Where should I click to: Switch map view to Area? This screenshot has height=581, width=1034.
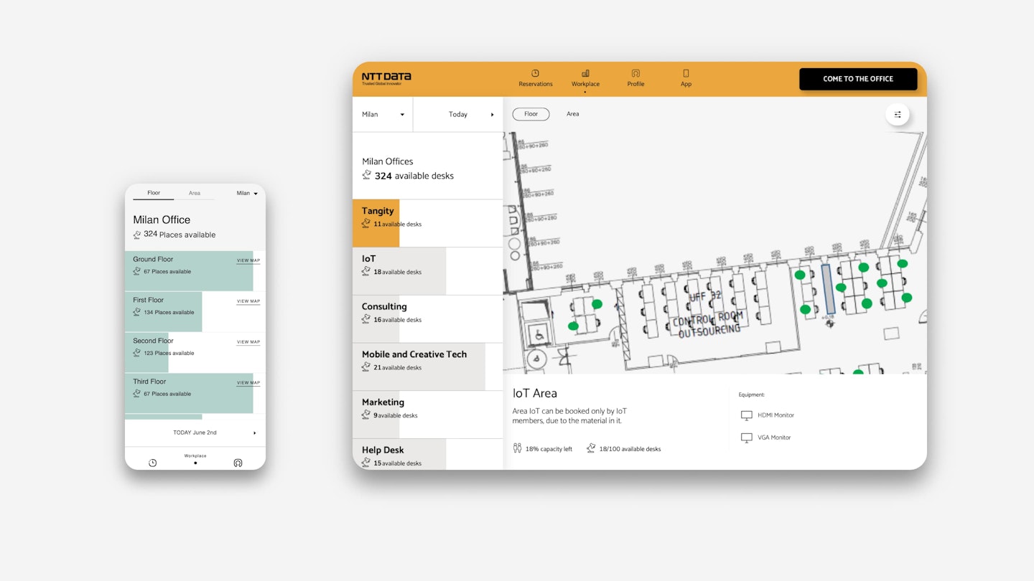(572, 114)
